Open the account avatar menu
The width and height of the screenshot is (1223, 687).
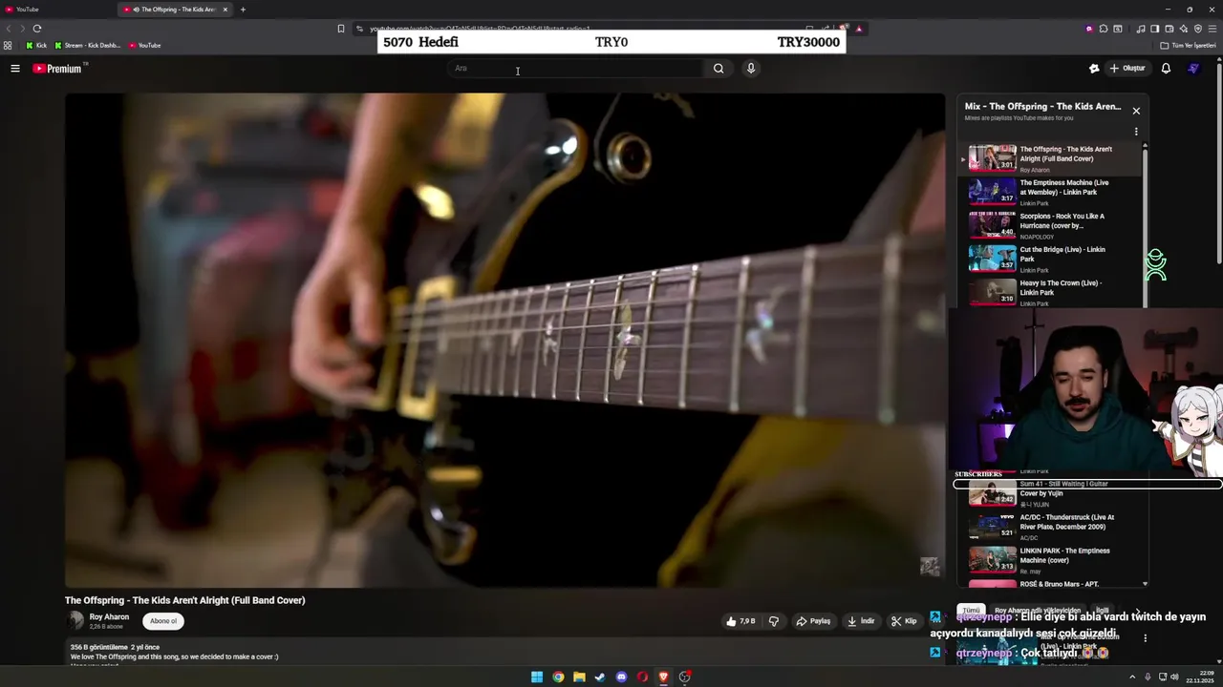coord(1193,68)
